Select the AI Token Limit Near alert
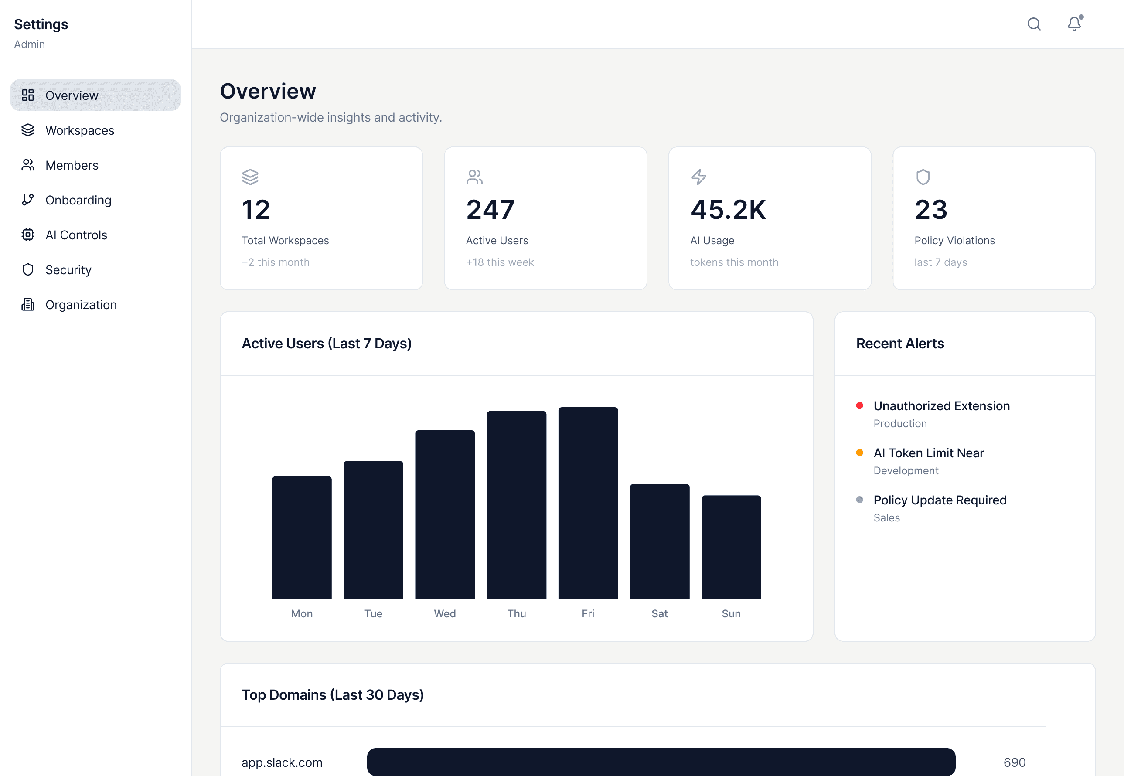Viewport: 1124px width, 776px height. [x=928, y=453]
